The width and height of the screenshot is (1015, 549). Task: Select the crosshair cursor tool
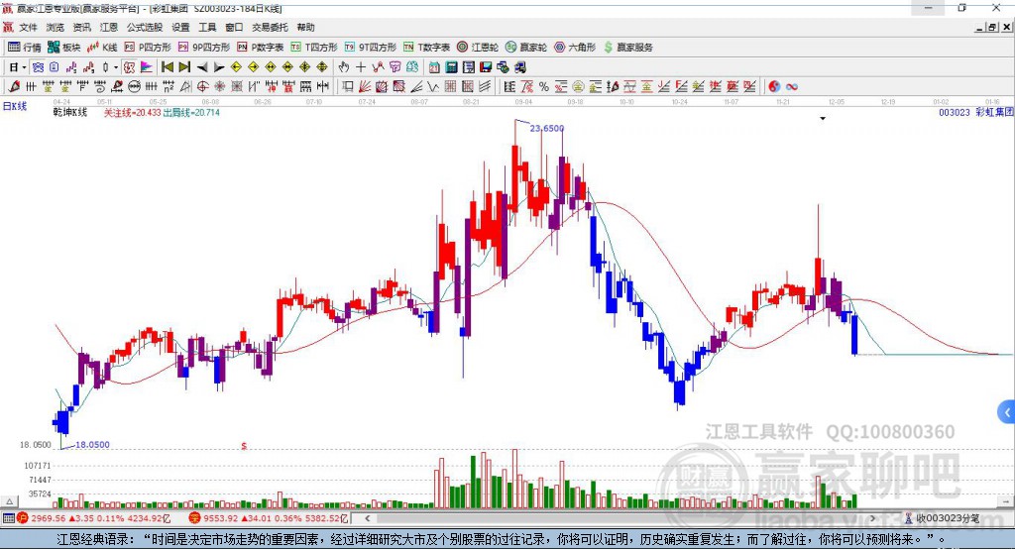pos(361,66)
